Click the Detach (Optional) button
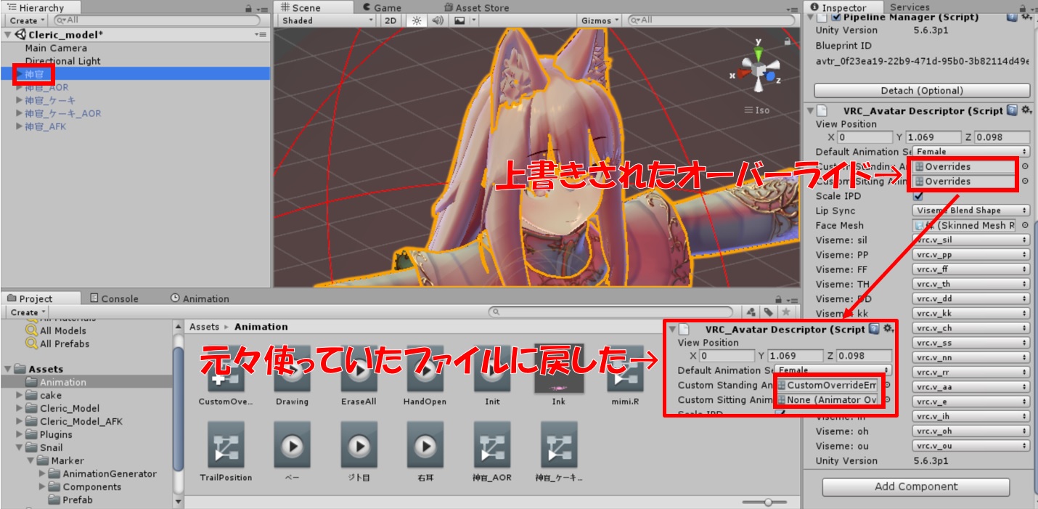Viewport: 1038px width, 509px height. pyautogui.click(x=921, y=90)
